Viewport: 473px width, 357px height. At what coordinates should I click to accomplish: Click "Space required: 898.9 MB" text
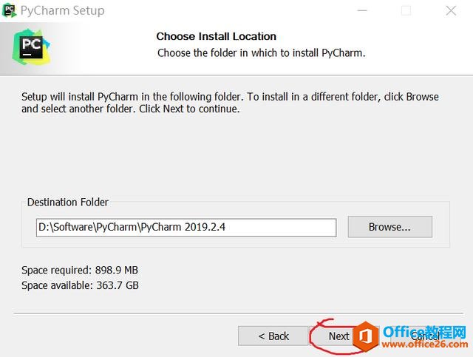coord(80,270)
